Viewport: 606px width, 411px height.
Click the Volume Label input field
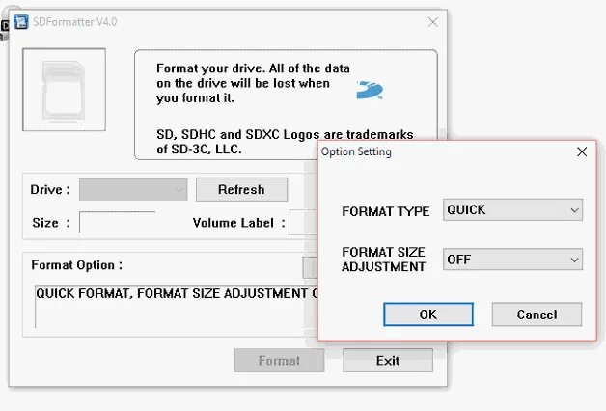(304, 222)
